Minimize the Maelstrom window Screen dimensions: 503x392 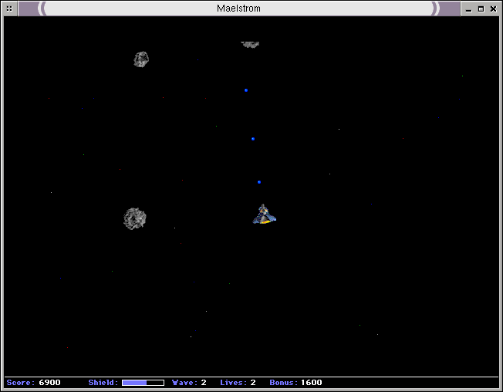[469, 8]
